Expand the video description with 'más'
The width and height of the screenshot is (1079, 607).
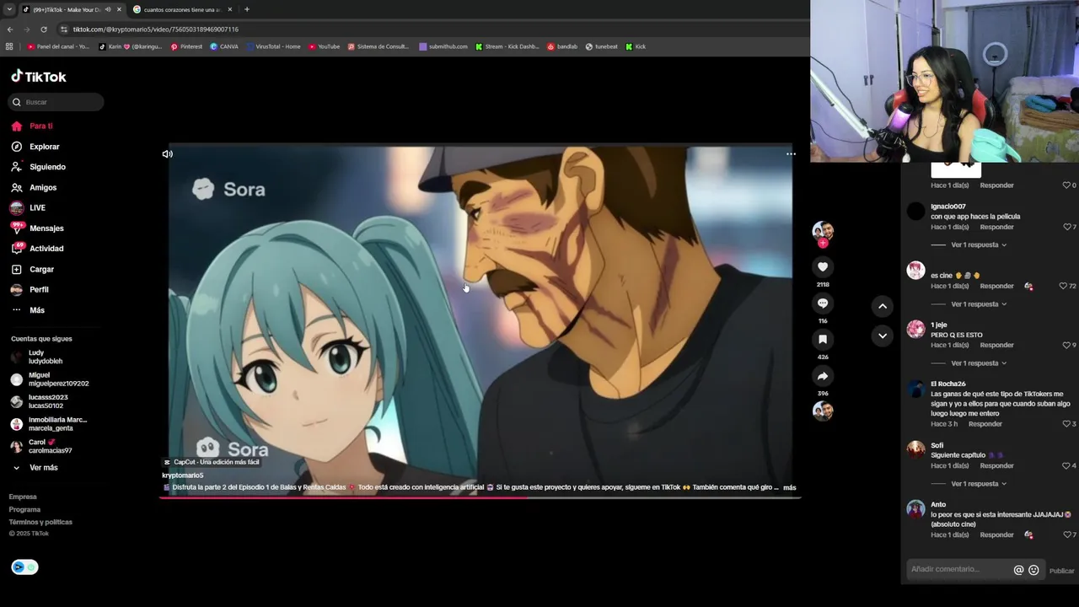pos(790,487)
